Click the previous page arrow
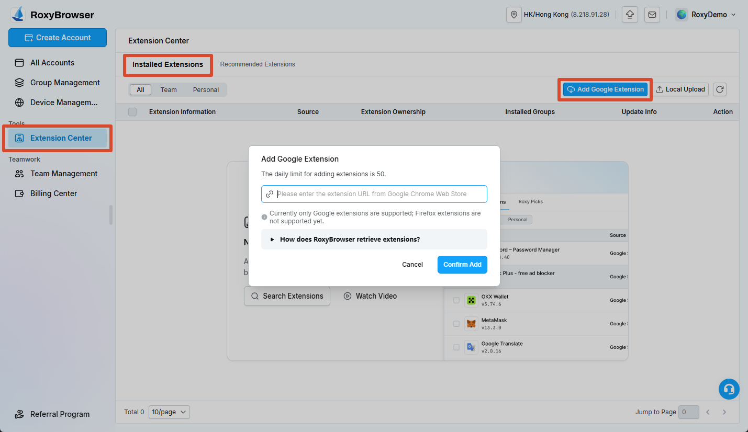This screenshot has width=748, height=432. pyautogui.click(x=708, y=412)
